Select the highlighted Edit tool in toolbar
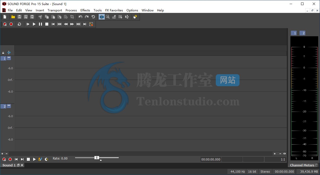The image size is (320, 175). tap(102, 17)
